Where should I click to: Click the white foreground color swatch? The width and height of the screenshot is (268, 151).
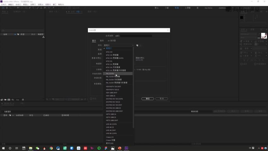click(263, 35)
